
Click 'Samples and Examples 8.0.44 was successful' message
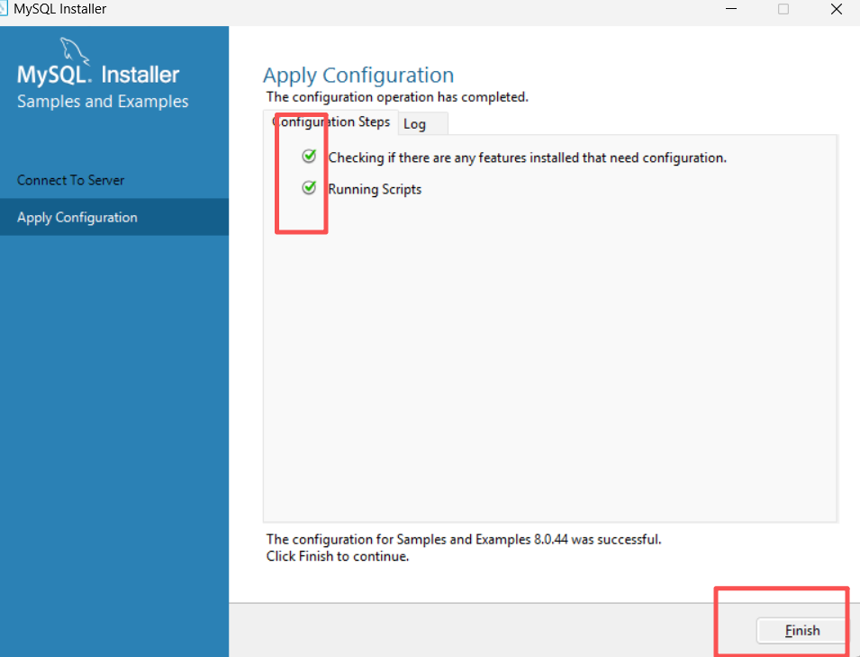(x=464, y=539)
